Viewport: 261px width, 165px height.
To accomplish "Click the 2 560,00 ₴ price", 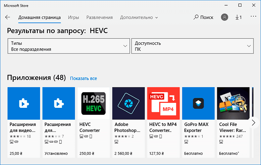I will [x=123, y=153].
